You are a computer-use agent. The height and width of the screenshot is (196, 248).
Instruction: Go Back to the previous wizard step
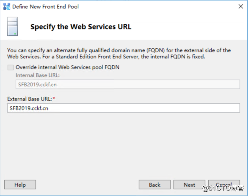tap(154, 185)
